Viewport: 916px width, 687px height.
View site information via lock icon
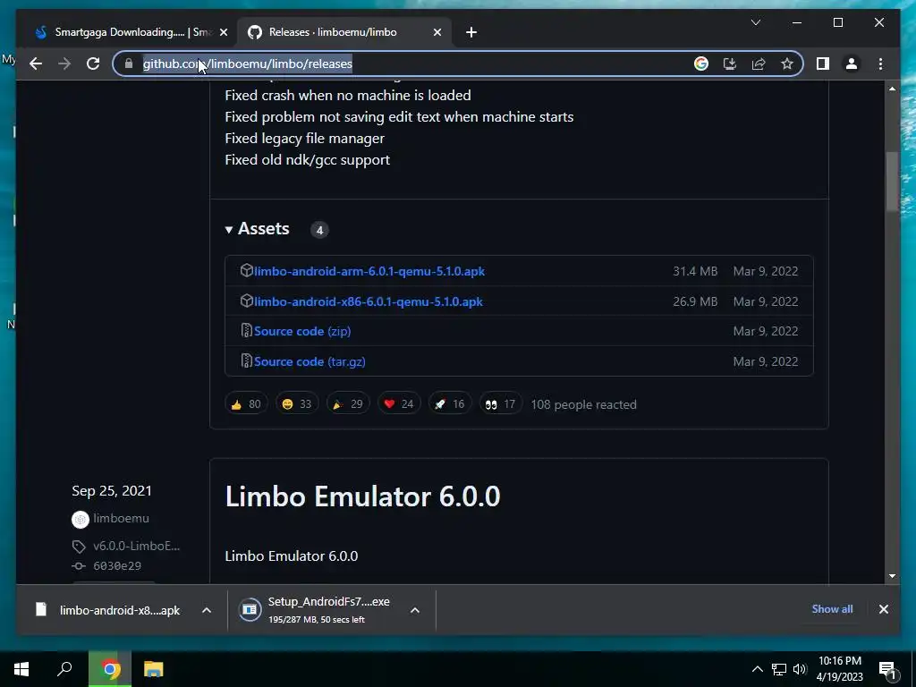coord(129,64)
